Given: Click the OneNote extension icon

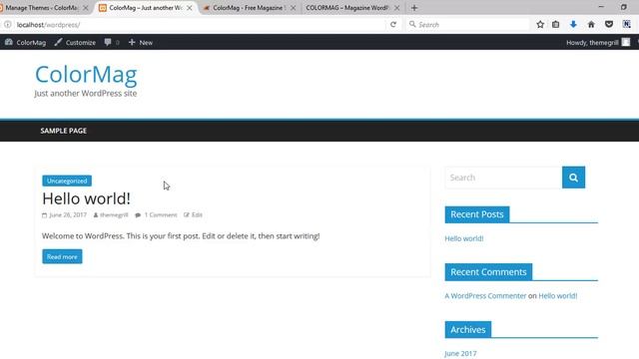Looking at the screenshot, I should pyautogui.click(x=627, y=24).
